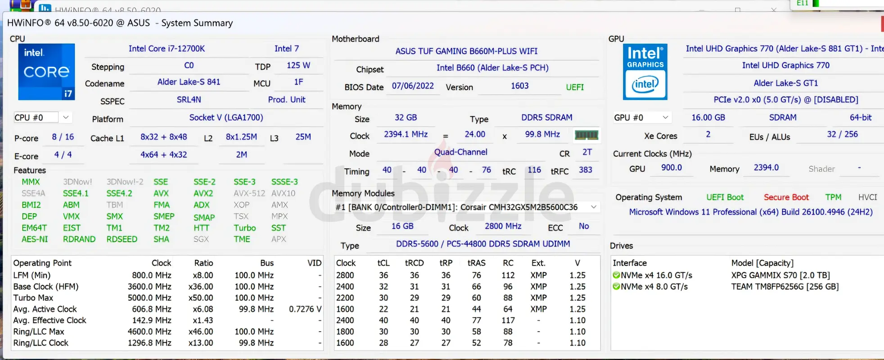Image resolution: width=884 pixels, height=360 pixels.
Task: Click the ASUS TUF GAMING B660M-PLUS WIFI motherboard name
Action: coord(466,51)
